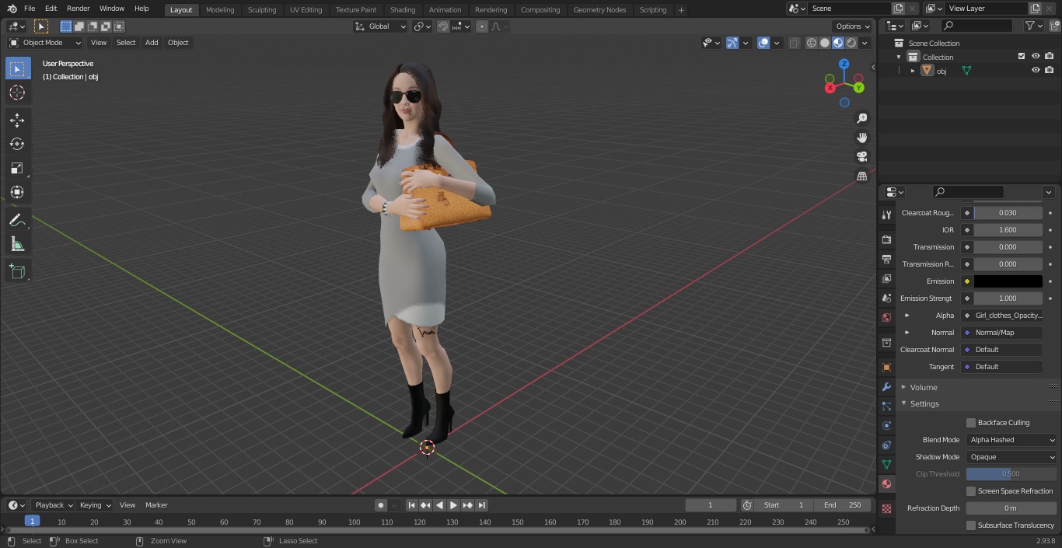Open the Object properties tab

[x=886, y=367]
